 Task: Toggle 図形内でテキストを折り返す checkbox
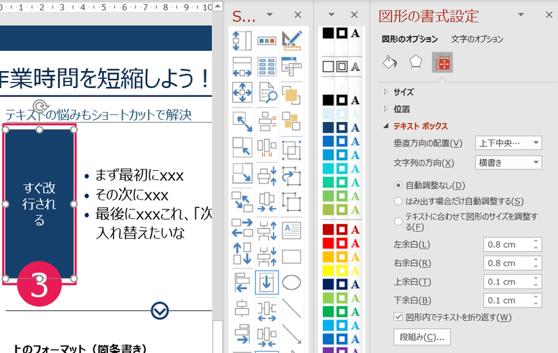point(398,317)
